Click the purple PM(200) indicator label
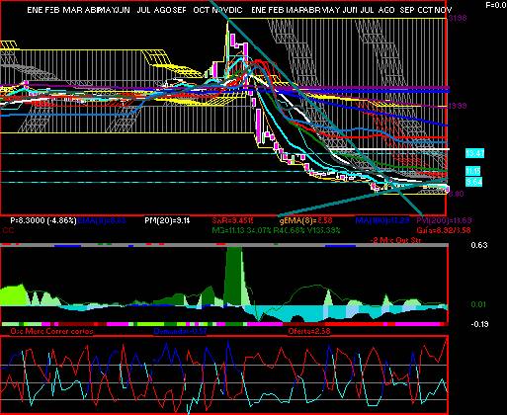507x415 pixels. coord(444,220)
